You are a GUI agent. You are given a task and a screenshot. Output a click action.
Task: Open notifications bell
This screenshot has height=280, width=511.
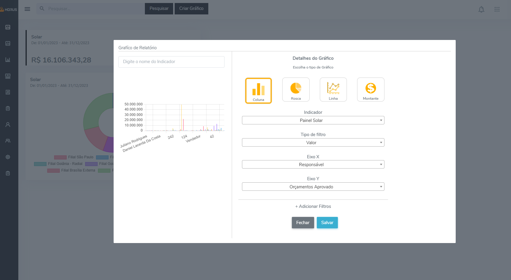481,9
